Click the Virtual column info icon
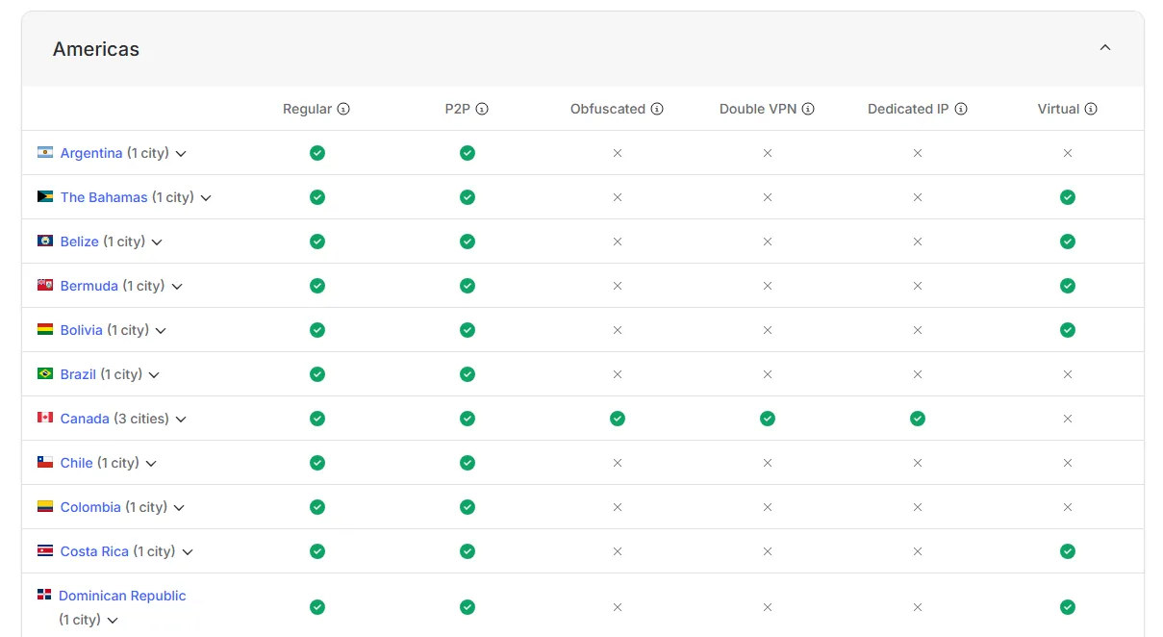 click(1091, 110)
